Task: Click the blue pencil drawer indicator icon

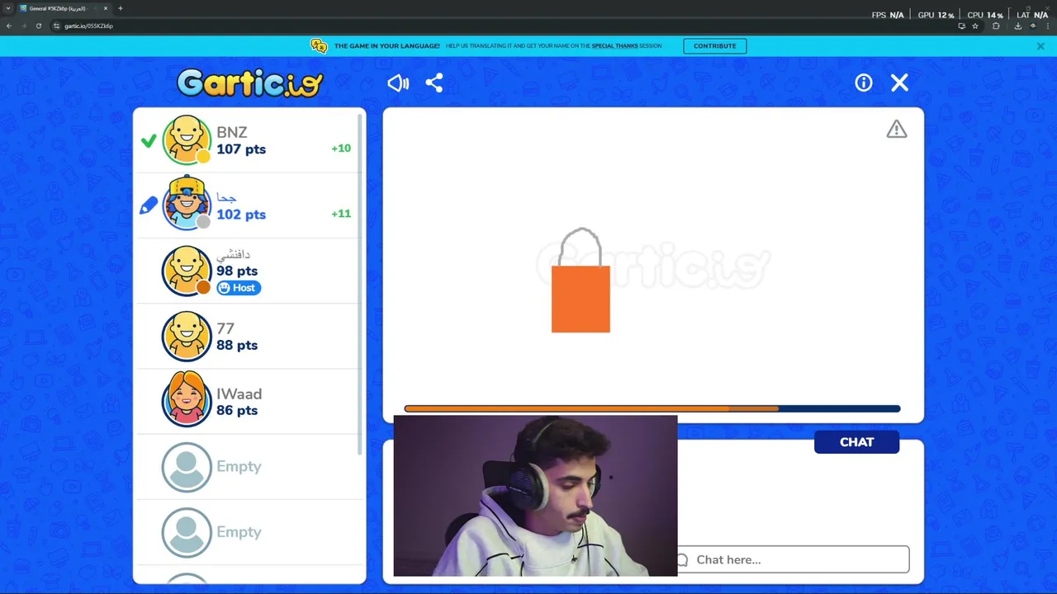Action: (x=149, y=205)
